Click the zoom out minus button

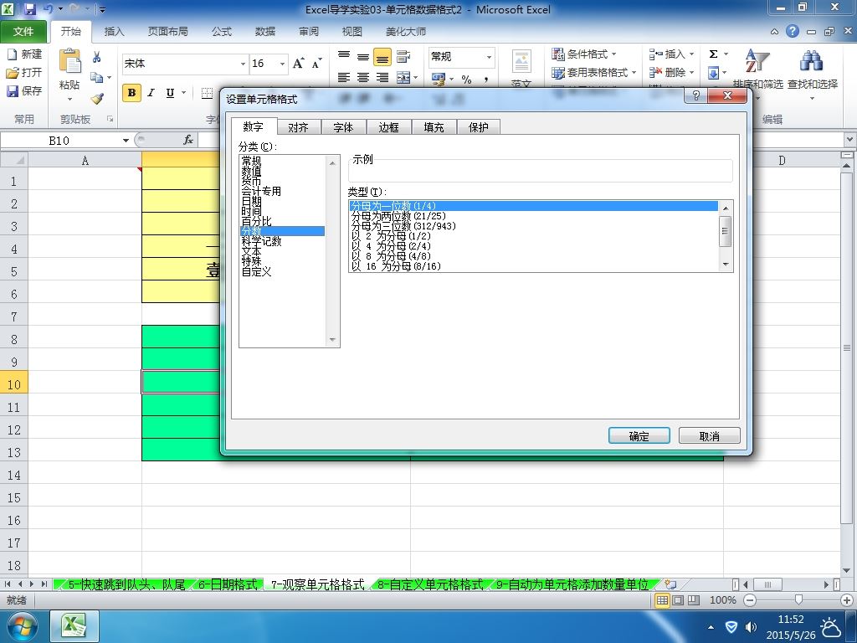750,600
